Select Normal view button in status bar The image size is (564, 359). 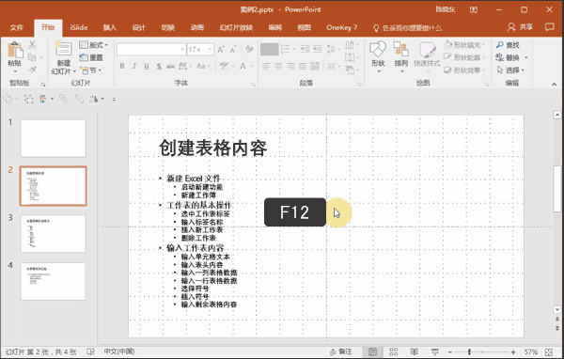click(x=372, y=351)
